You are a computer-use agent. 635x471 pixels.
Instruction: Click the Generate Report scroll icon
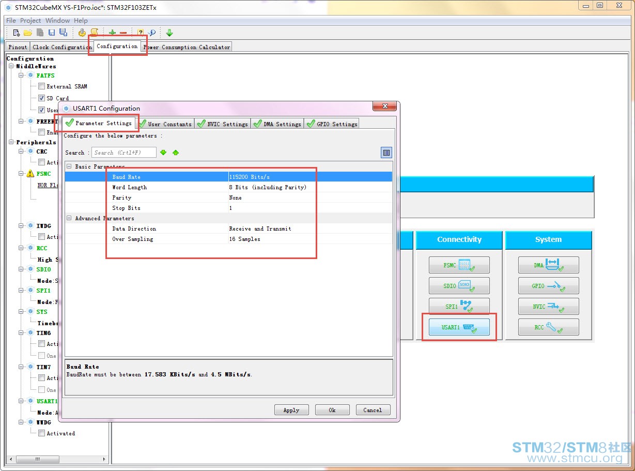pyautogui.click(x=94, y=33)
